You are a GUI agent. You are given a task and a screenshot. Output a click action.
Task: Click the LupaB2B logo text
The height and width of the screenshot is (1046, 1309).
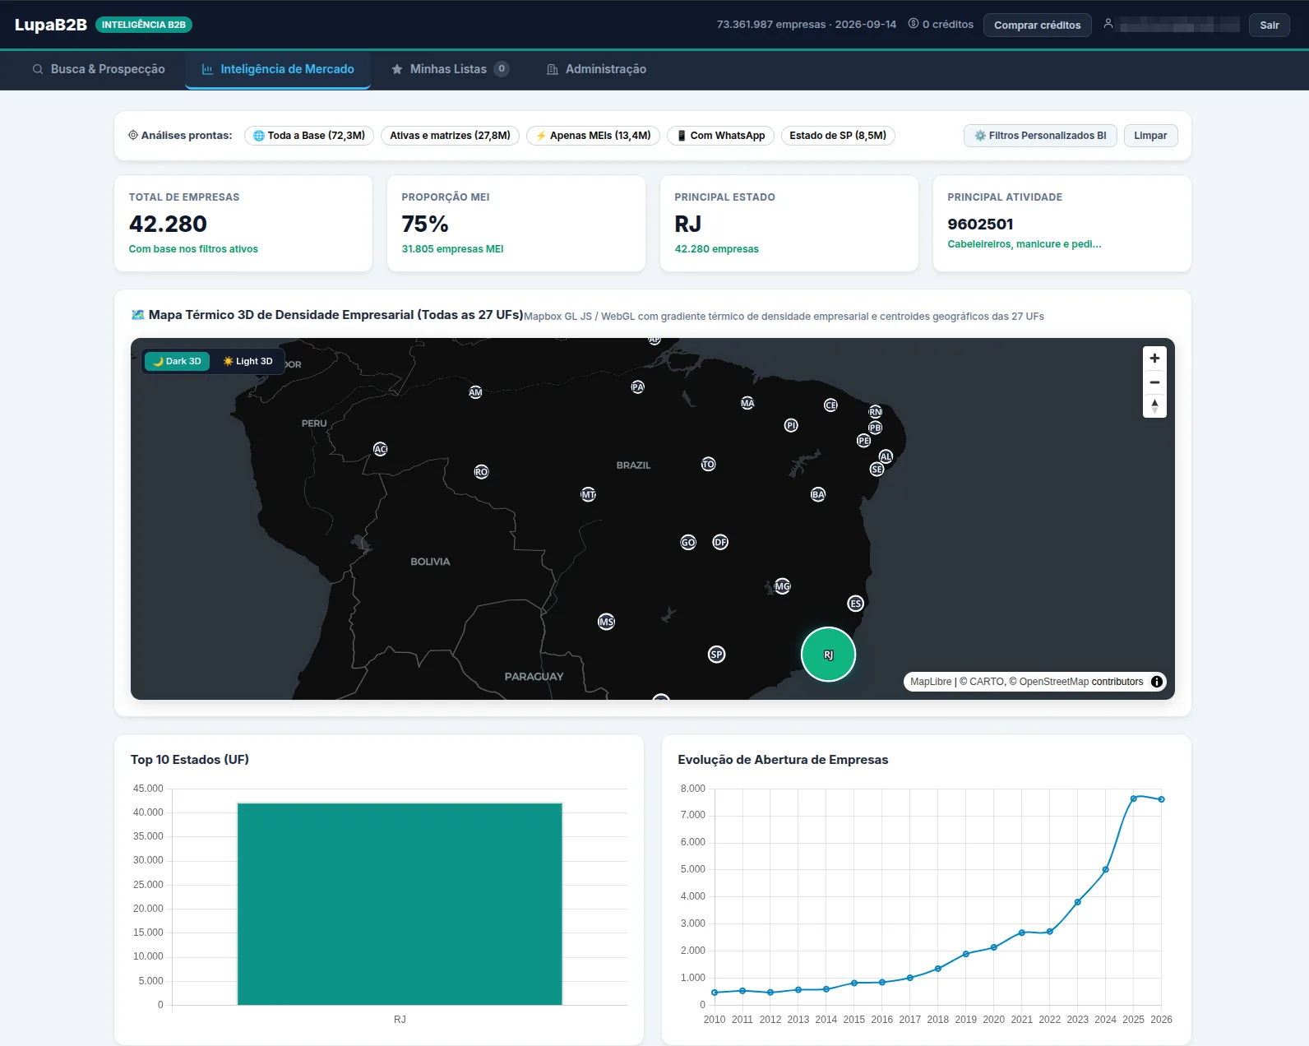pyautogui.click(x=51, y=25)
